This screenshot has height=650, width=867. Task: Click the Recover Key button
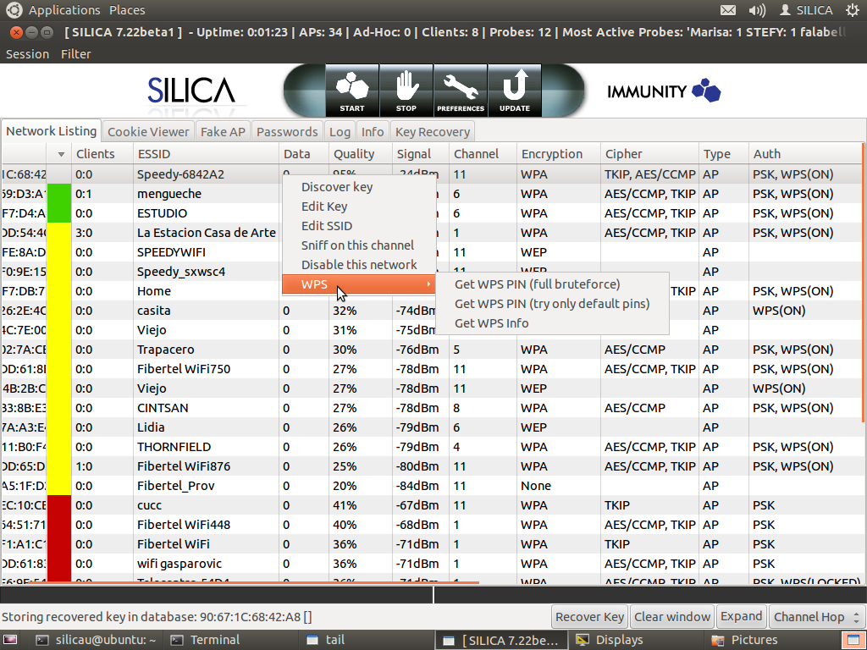[x=590, y=617]
